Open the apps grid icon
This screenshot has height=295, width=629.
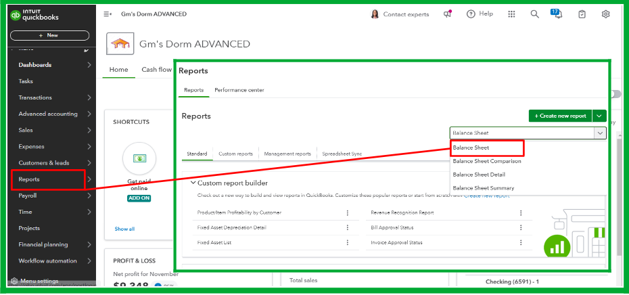coord(511,14)
